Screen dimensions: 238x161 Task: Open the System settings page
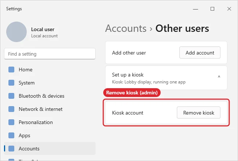pos(50,83)
